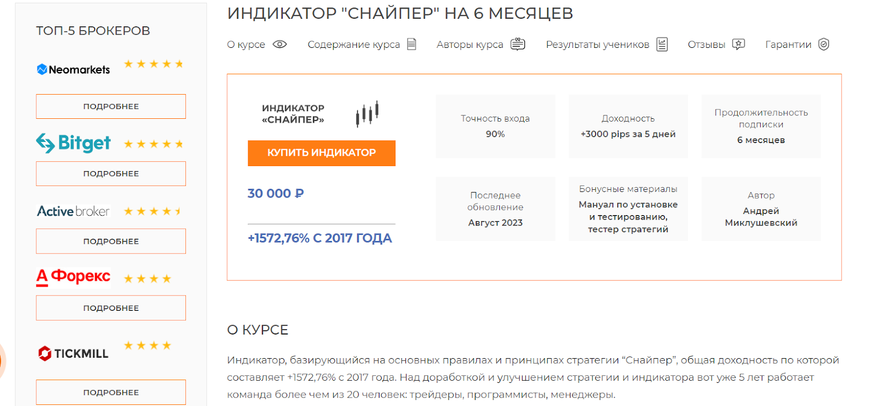Viewport: 880px width, 406px height.
Task: Click the Bitget broker logo
Action: point(73,143)
